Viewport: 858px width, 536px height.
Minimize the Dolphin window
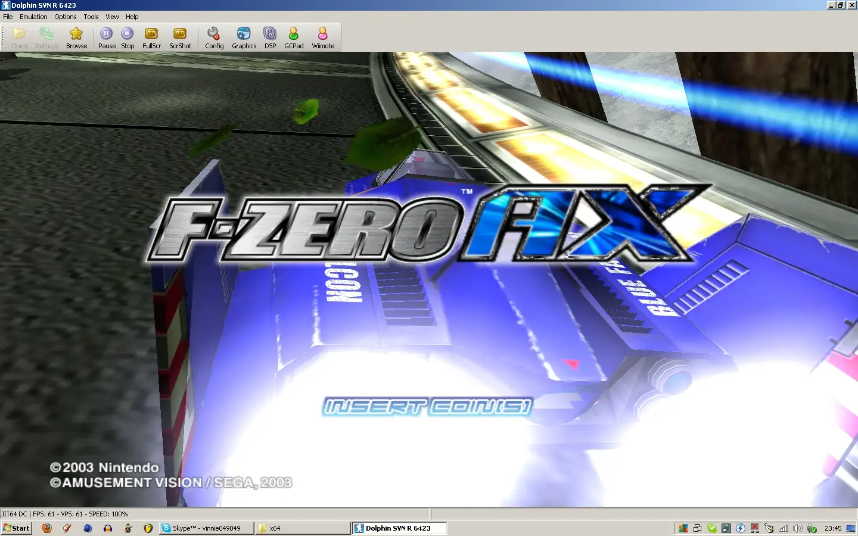(831, 5)
